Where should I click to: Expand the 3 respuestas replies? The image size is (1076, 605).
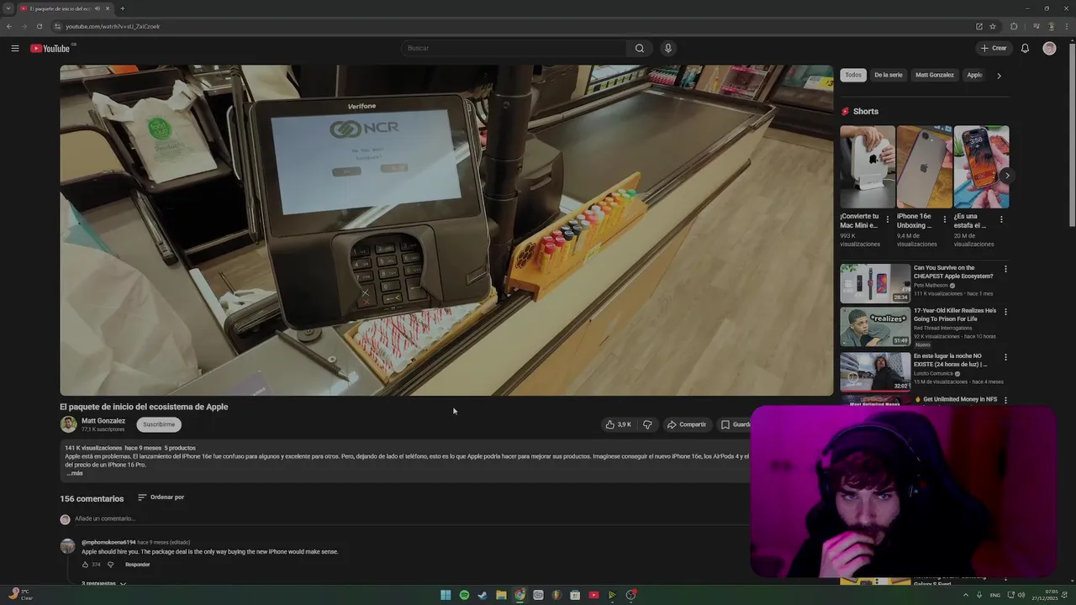pyautogui.click(x=103, y=583)
